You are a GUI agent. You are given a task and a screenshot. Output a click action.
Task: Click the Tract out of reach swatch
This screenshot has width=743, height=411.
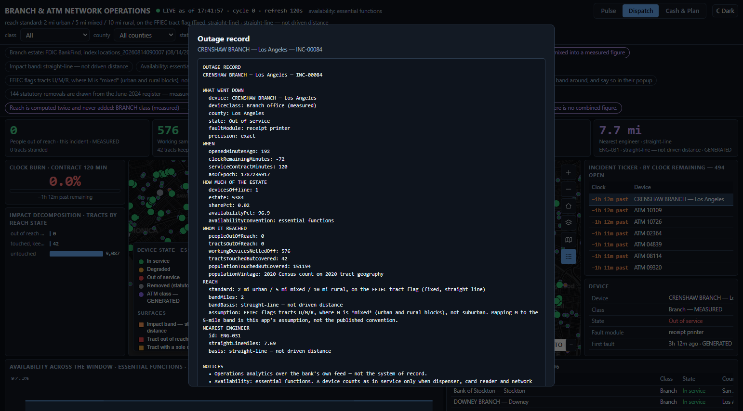click(141, 339)
